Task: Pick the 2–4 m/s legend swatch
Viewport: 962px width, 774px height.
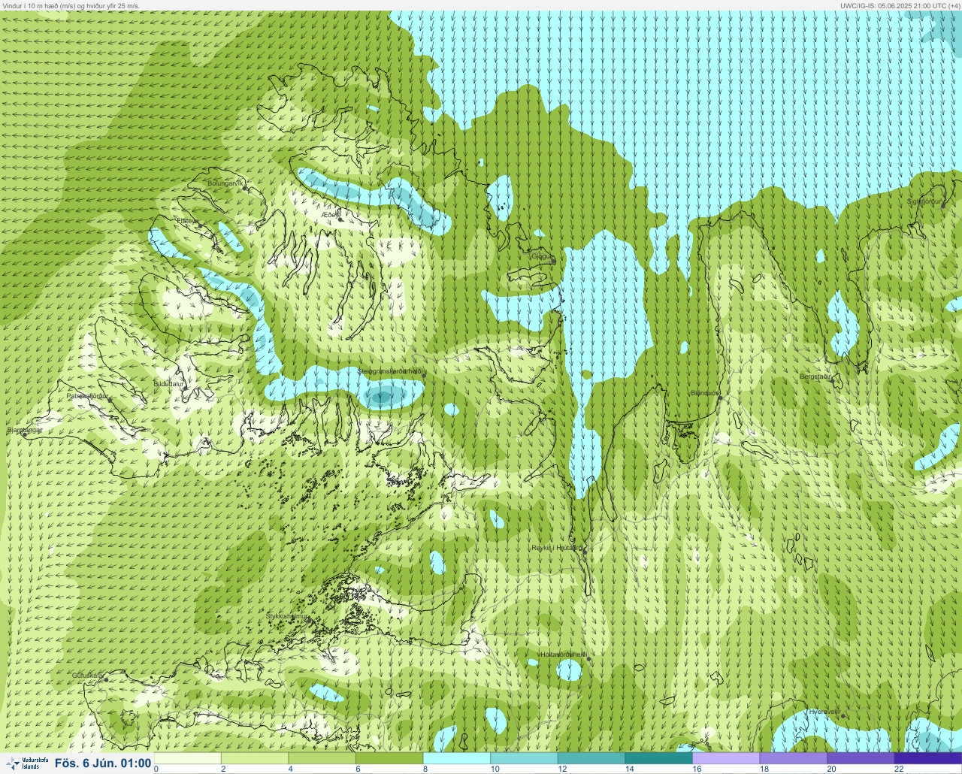Action: [x=255, y=758]
